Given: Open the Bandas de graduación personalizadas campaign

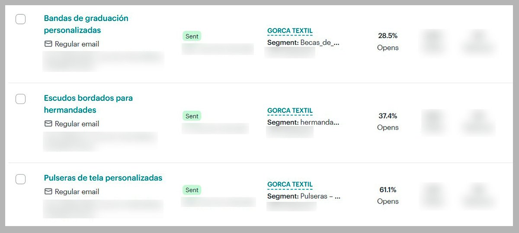Looking at the screenshot, I should [x=86, y=24].
